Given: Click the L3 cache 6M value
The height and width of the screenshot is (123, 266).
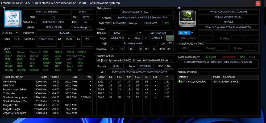Looking at the screenshot, I should pyautogui.click(x=87, y=41).
